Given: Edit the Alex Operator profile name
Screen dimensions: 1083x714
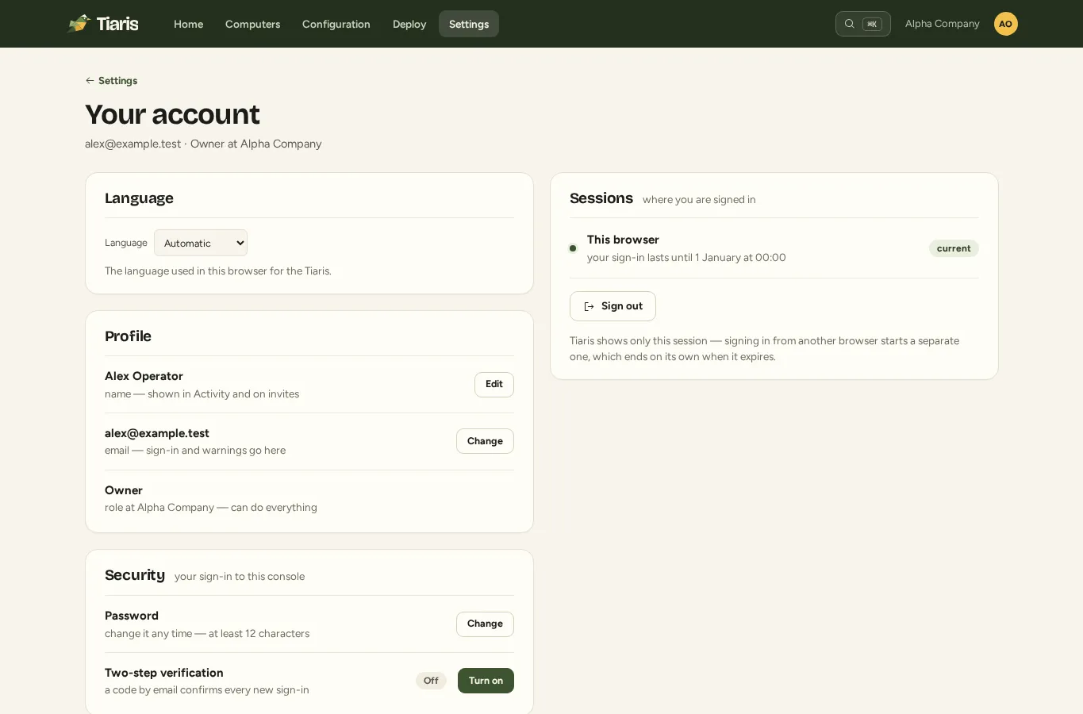Looking at the screenshot, I should point(494,385).
